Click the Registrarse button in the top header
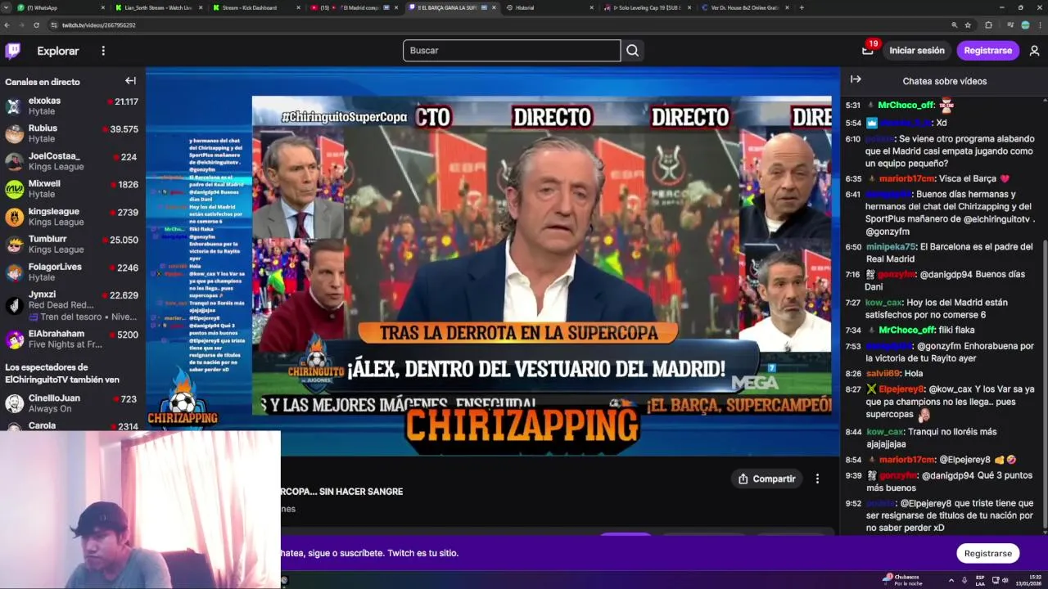1048x589 pixels. pos(987,51)
